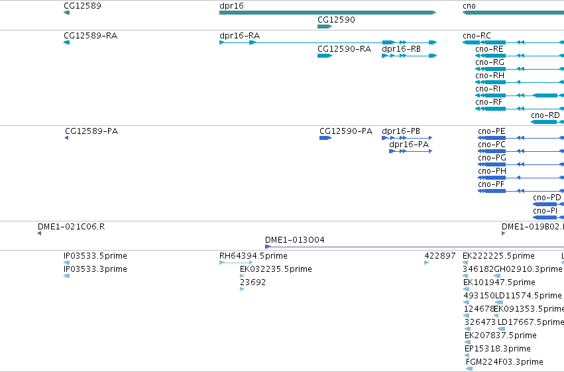564x372 pixels.
Task: Select the FGM224F03.3prime EST glyph
Action: (x=469, y=369)
